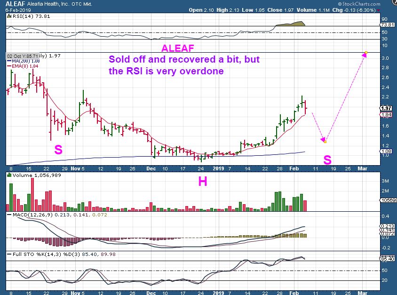Image resolution: width=397 pixels, height=295 pixels.
Task: Click the final red volume bar in February
Action: (x=305, y=206)
